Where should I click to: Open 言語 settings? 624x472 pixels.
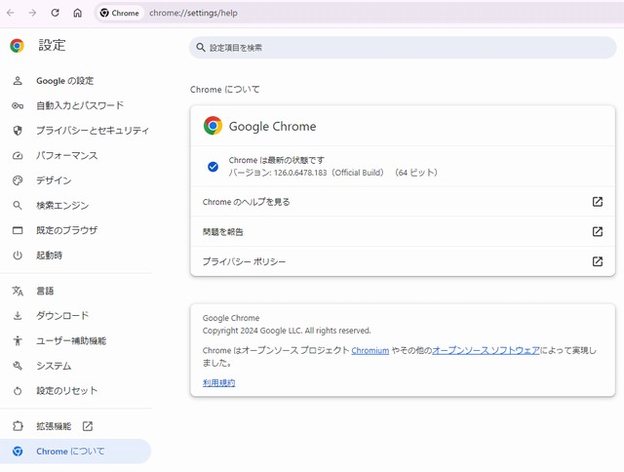coord(76,291)
